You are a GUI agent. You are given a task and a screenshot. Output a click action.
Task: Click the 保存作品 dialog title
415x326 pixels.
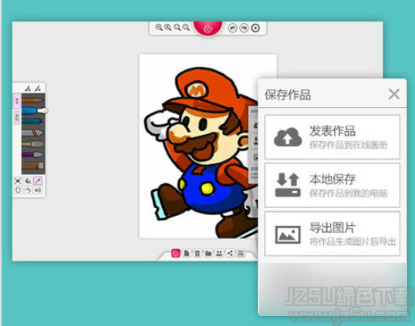coord(288,94)
